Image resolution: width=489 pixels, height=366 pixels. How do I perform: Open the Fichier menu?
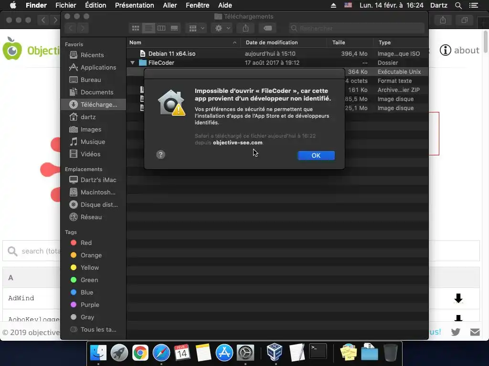(66, 5)
